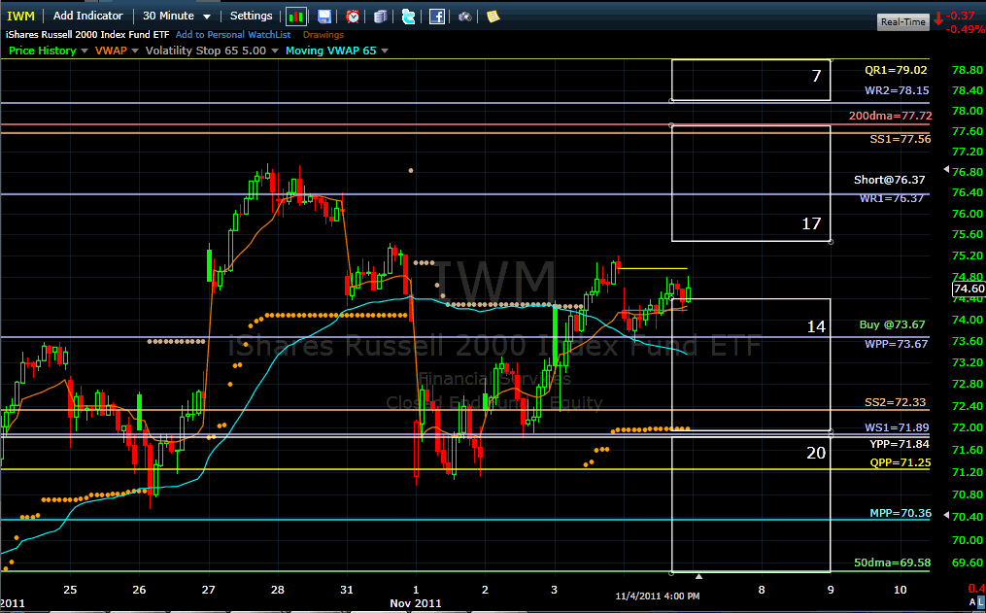This screenshot has width=986, height=613.
Task: Click the WR2=78.15 level label
Action: (897, 90)
